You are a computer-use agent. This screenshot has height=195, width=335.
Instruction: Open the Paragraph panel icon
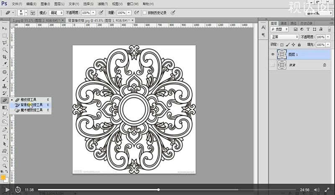point(263,35)
